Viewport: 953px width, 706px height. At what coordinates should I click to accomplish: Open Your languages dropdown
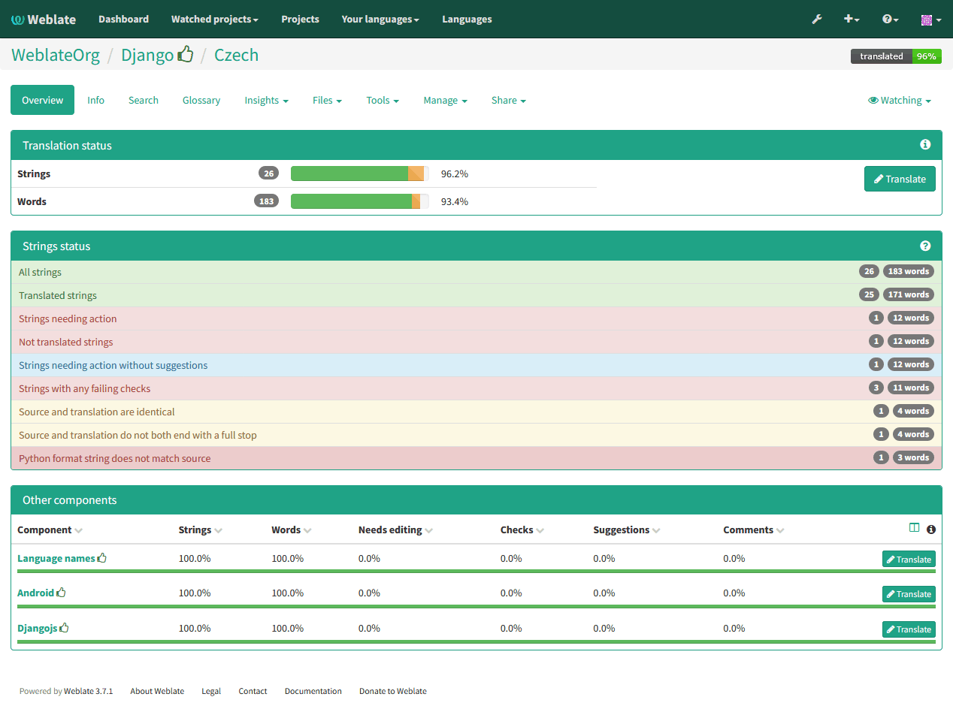click(380, 19)
